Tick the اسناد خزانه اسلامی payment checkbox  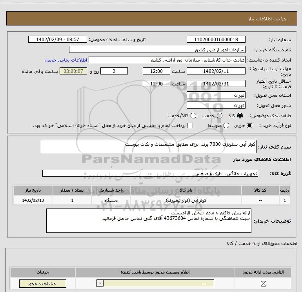[190, 125]
